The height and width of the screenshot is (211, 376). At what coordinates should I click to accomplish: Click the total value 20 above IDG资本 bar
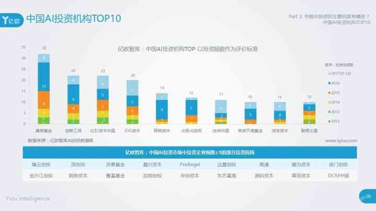tap(133, 76)
